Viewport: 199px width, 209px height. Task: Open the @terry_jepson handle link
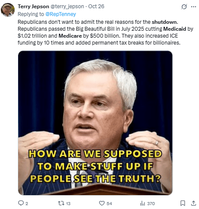[67, 6]
